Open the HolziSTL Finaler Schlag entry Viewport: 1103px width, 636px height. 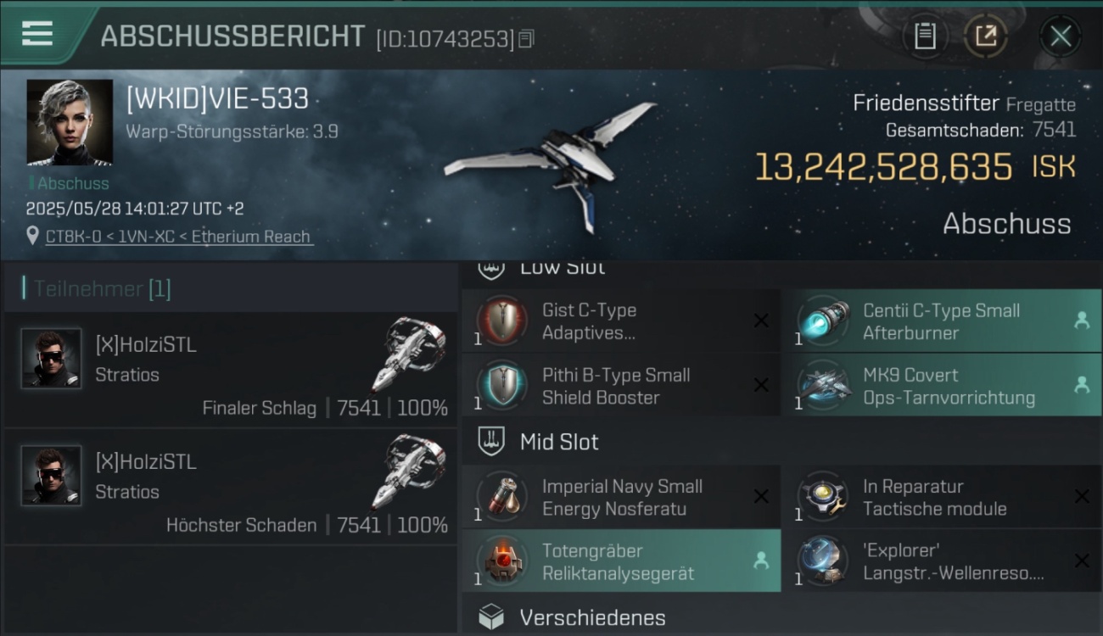click(230, 370)
